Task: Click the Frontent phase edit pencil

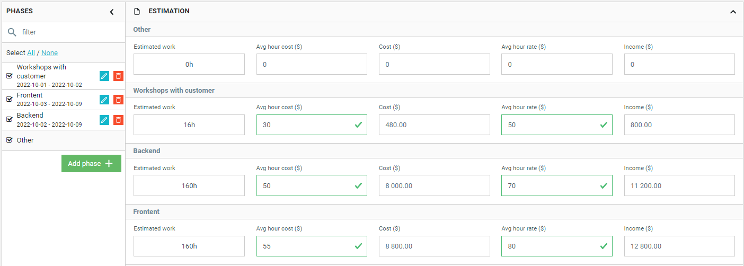Action: point(104,100)
